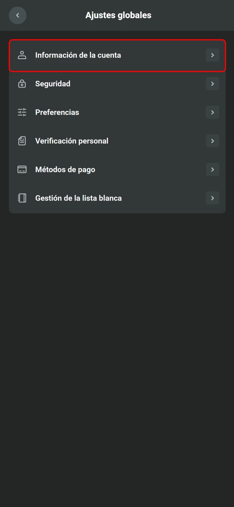
Task: Expand the Información de la cuenta chevron
Action: tap(213, 55)
